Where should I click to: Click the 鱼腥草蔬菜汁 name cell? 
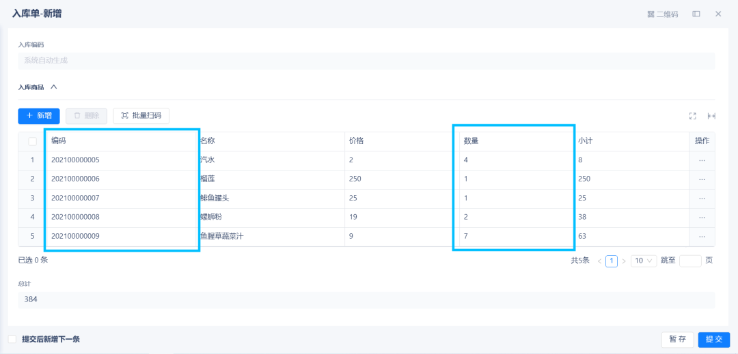[x=271, y=236]
